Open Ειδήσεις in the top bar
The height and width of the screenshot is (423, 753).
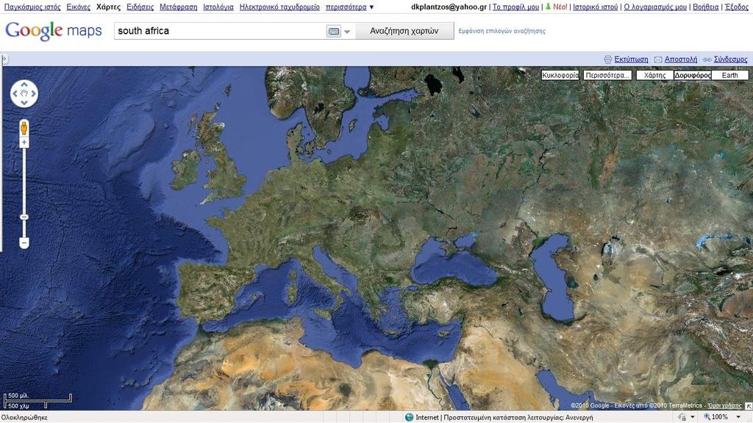pyautogui.click(x=140, y=7)
